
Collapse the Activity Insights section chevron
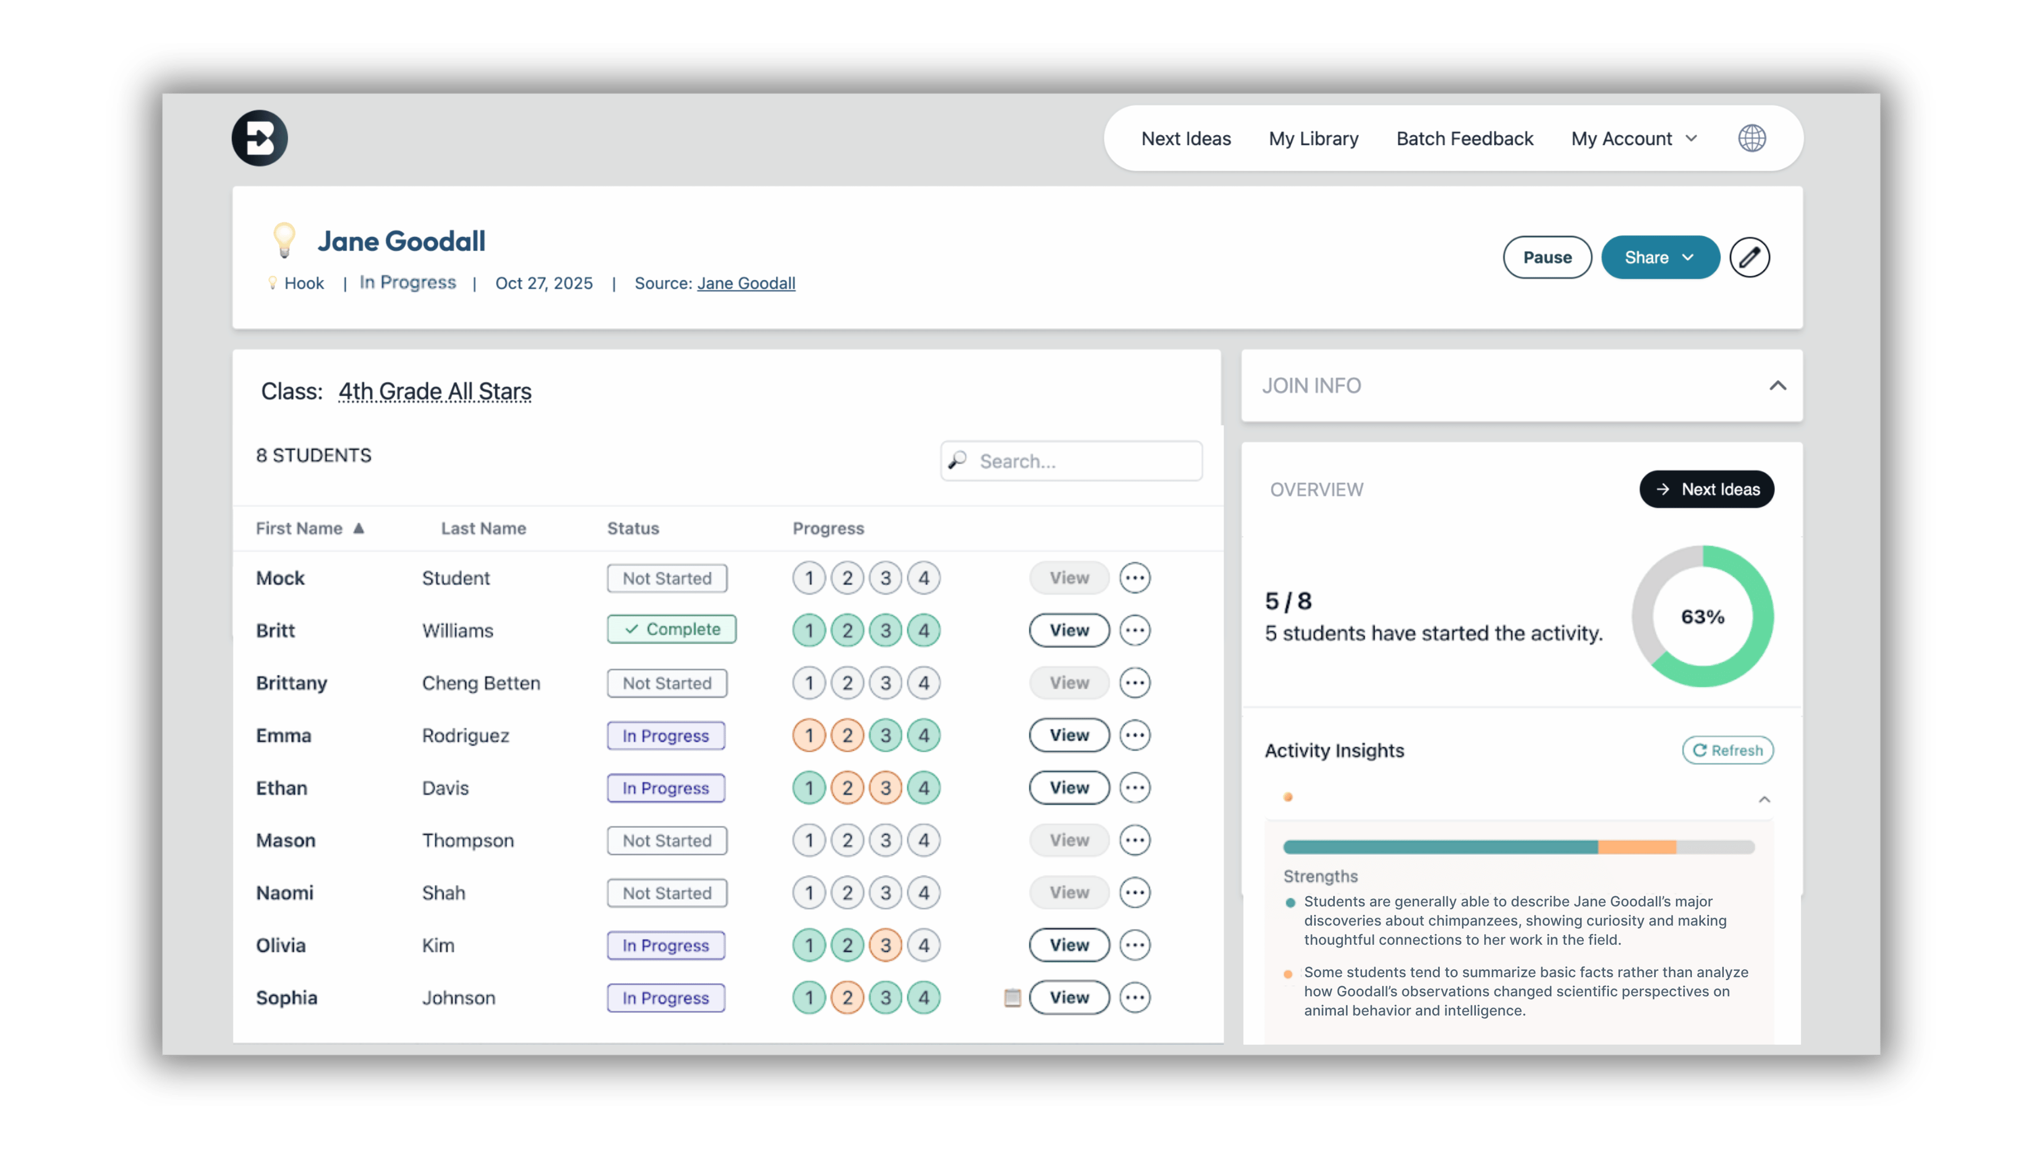click(1764, 800)
